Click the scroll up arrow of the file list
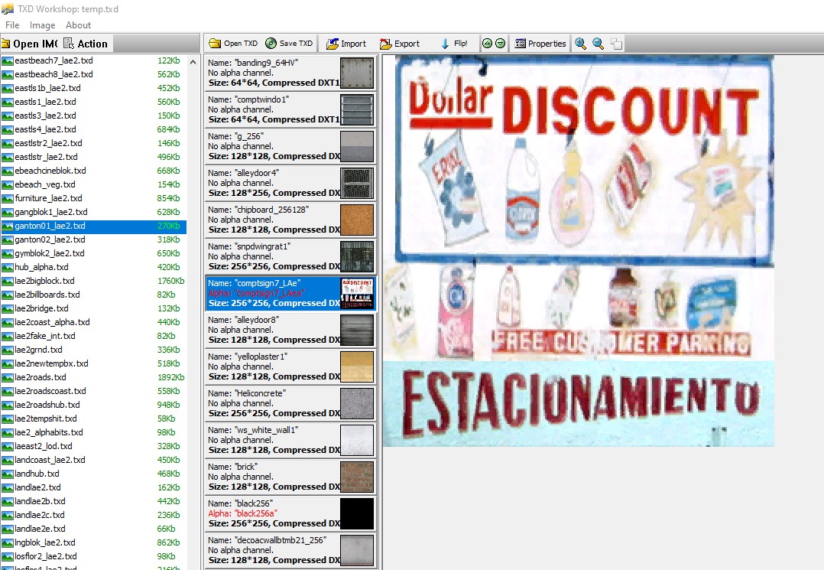This screenshot has width=824, height=570. point(193,62)
